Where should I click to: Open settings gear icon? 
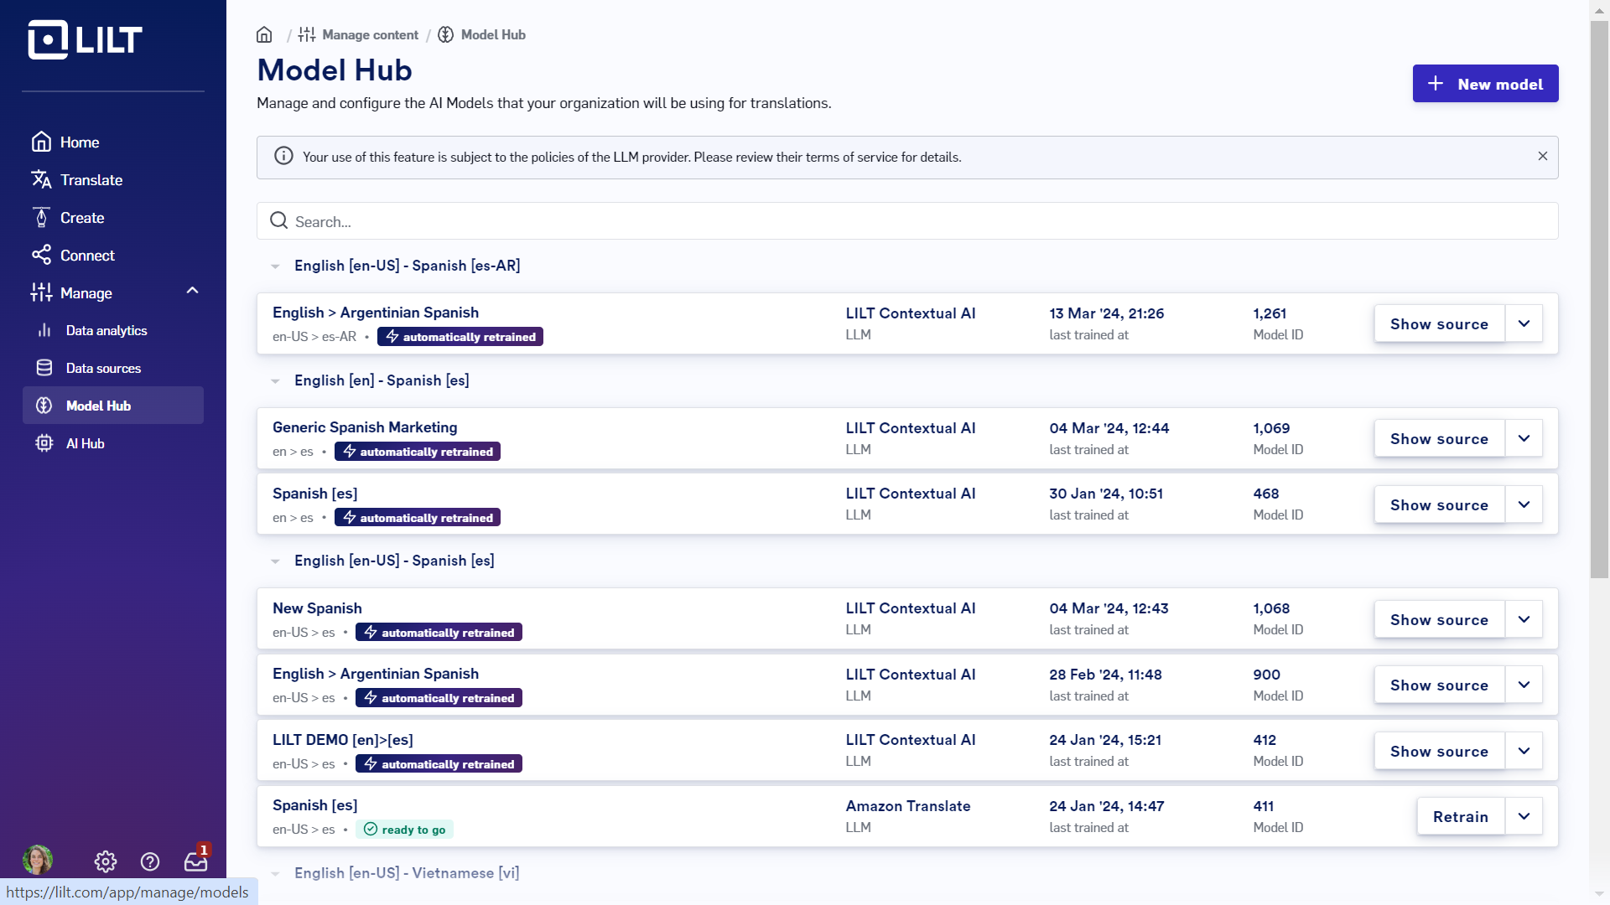(x=105, y=861)
